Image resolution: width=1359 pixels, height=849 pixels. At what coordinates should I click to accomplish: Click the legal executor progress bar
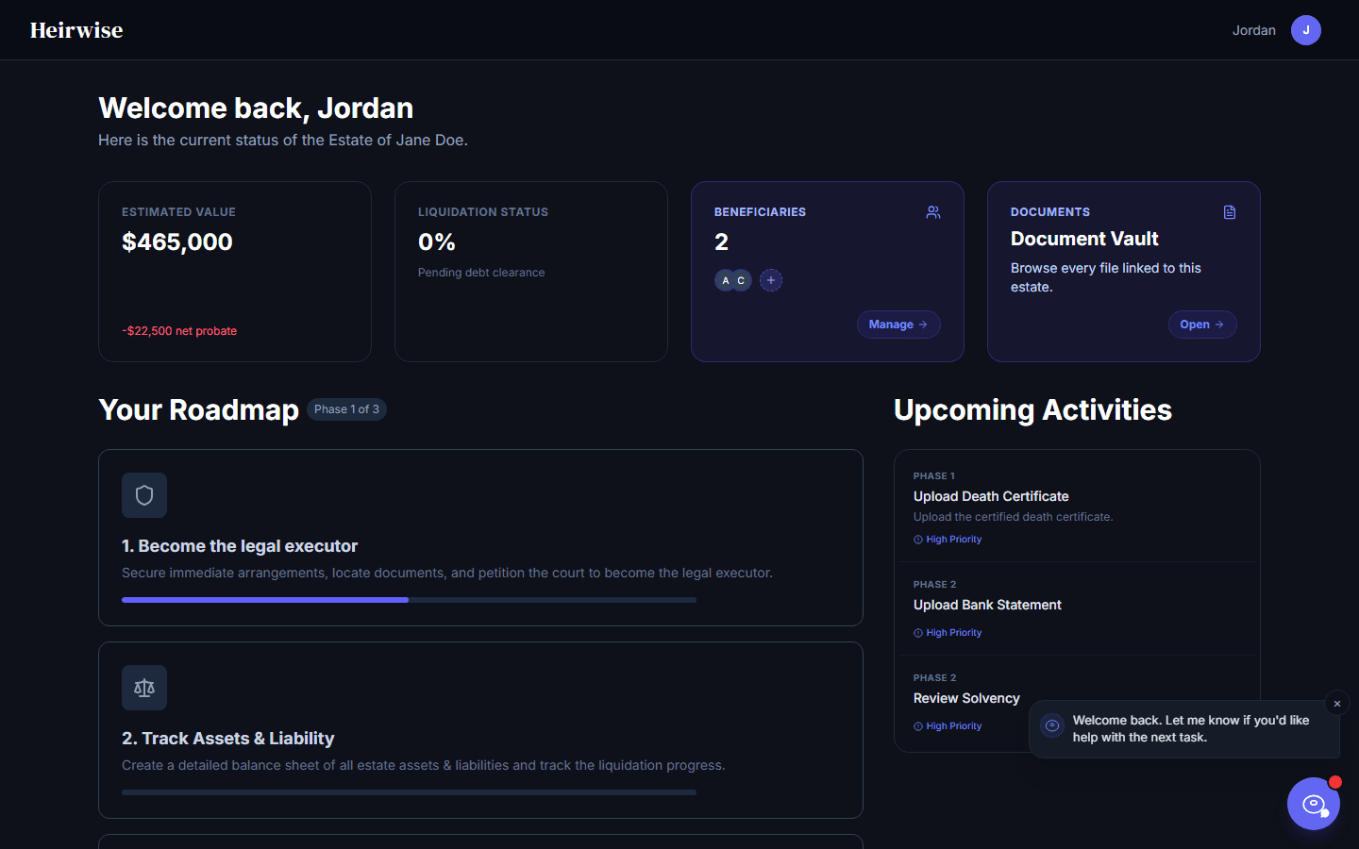tap(409, 600)
